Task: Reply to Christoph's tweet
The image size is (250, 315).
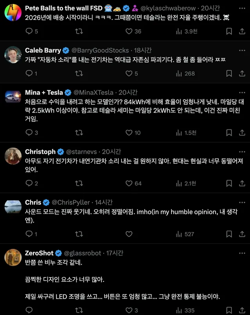Action: tap(29, 183)
